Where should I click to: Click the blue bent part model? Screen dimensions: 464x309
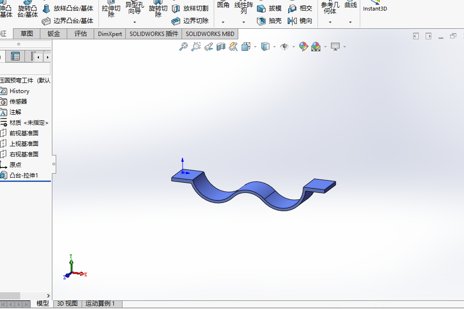254,190
